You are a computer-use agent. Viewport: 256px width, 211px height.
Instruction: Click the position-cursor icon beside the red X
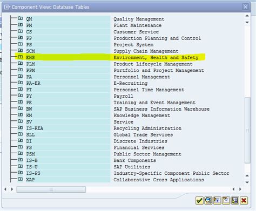point(235,200)
